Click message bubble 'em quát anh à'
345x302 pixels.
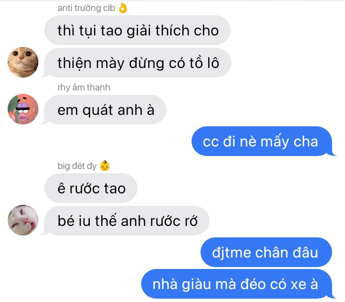point(105,110)
